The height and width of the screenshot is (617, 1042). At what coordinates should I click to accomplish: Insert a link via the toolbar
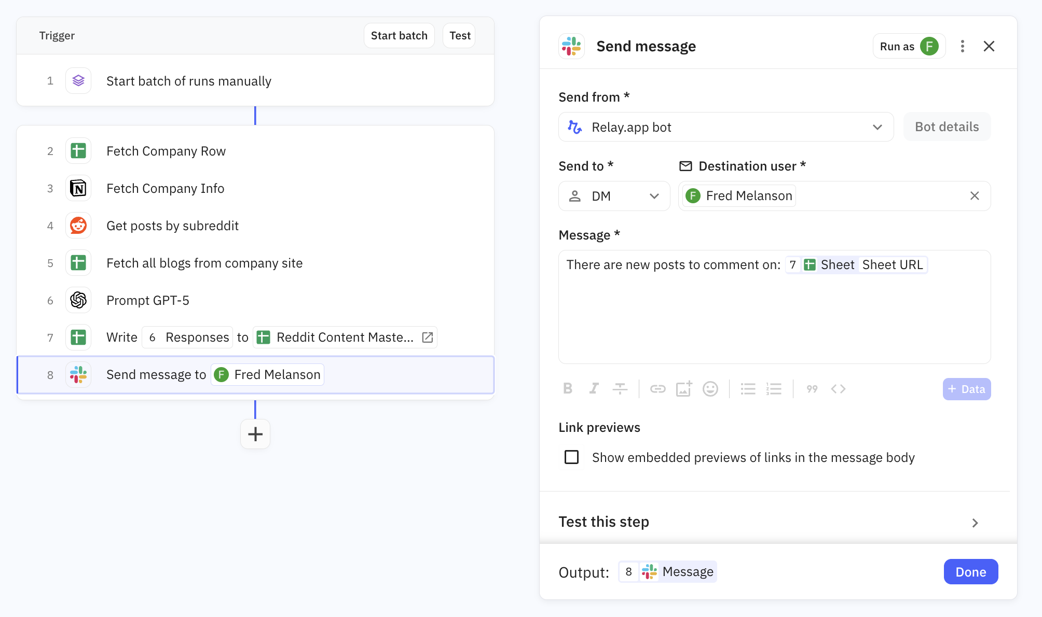[x=657, y=389]
